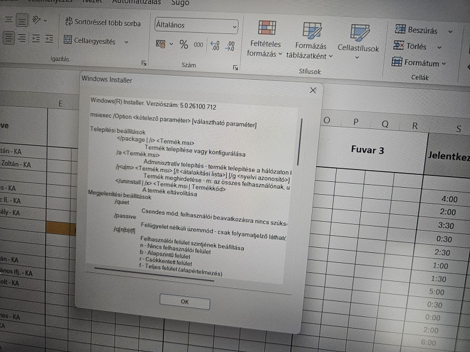470x352 pixels.
Task: Select cell with value 6:00
Action: click(x=428, y=342)
